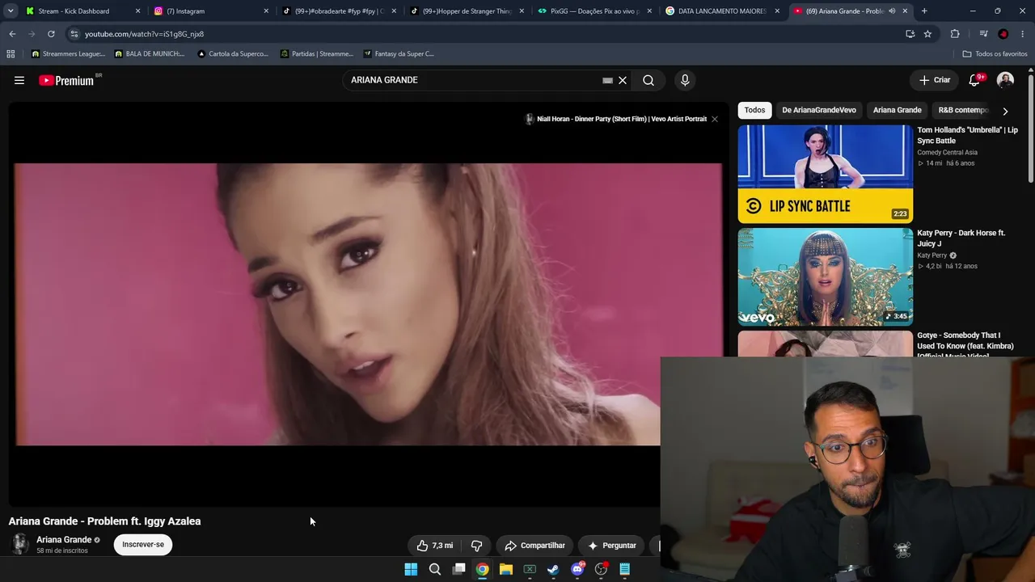The height and width of the screenshot is (582, 1035).
Task: Open Windows taskbar search
Action: [x=435, y=569]
